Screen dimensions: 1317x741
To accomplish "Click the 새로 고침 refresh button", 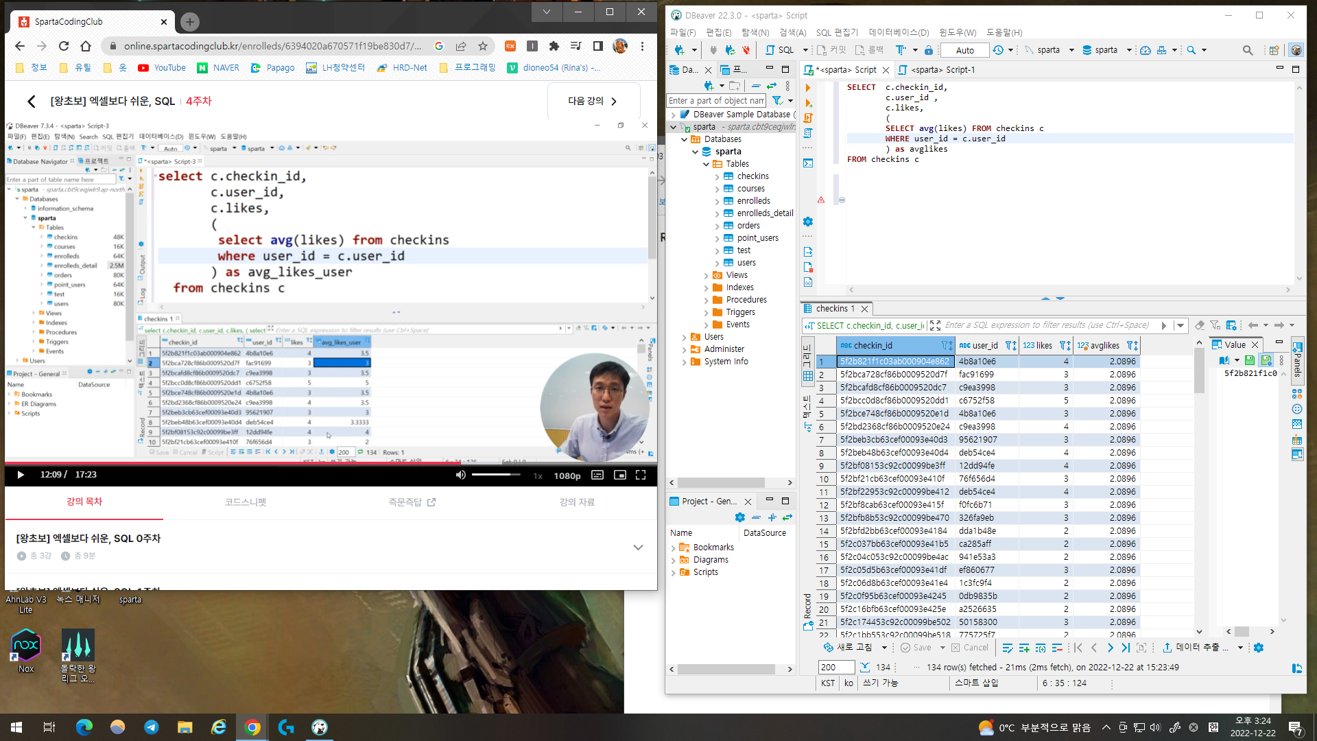I will point(848,648).
